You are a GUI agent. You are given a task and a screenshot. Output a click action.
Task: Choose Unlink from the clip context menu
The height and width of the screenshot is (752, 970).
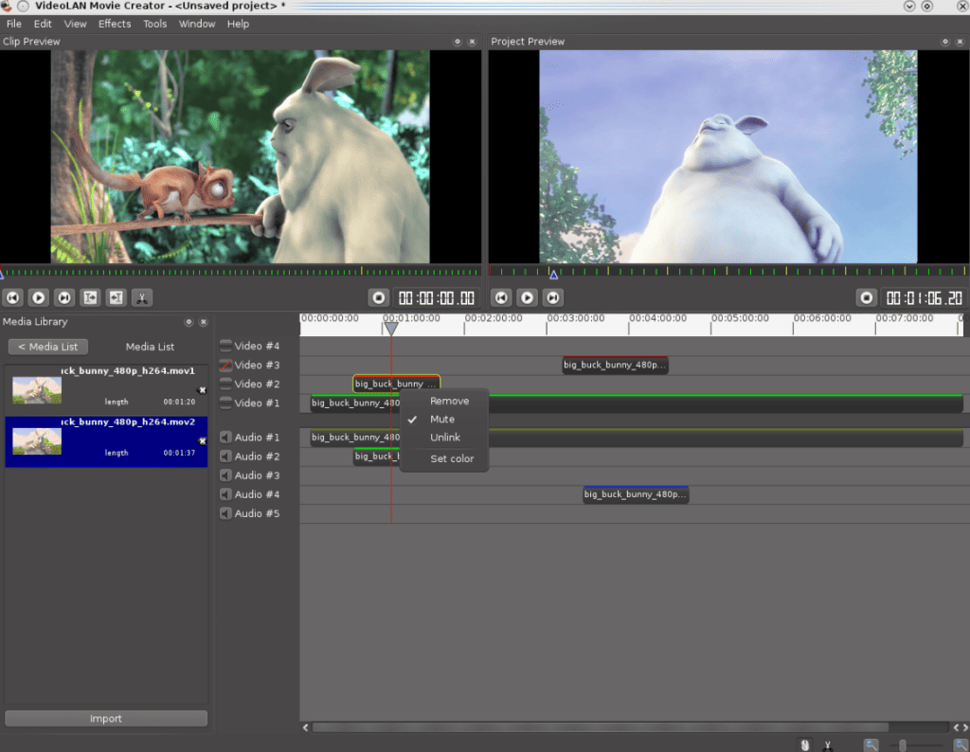[x=444, y=438]
